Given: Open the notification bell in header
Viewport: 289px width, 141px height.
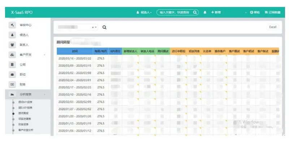Looking at the screenshot, I should (205, 13).
